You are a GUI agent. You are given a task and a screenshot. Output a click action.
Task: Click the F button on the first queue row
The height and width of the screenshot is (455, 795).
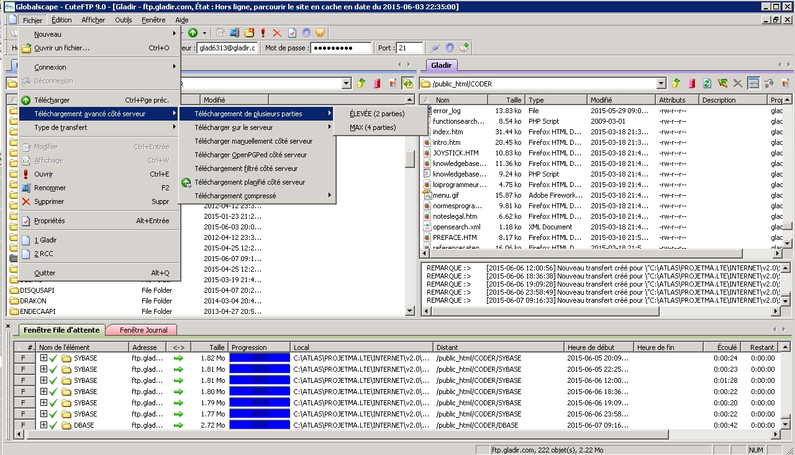[x=24, y=358]
